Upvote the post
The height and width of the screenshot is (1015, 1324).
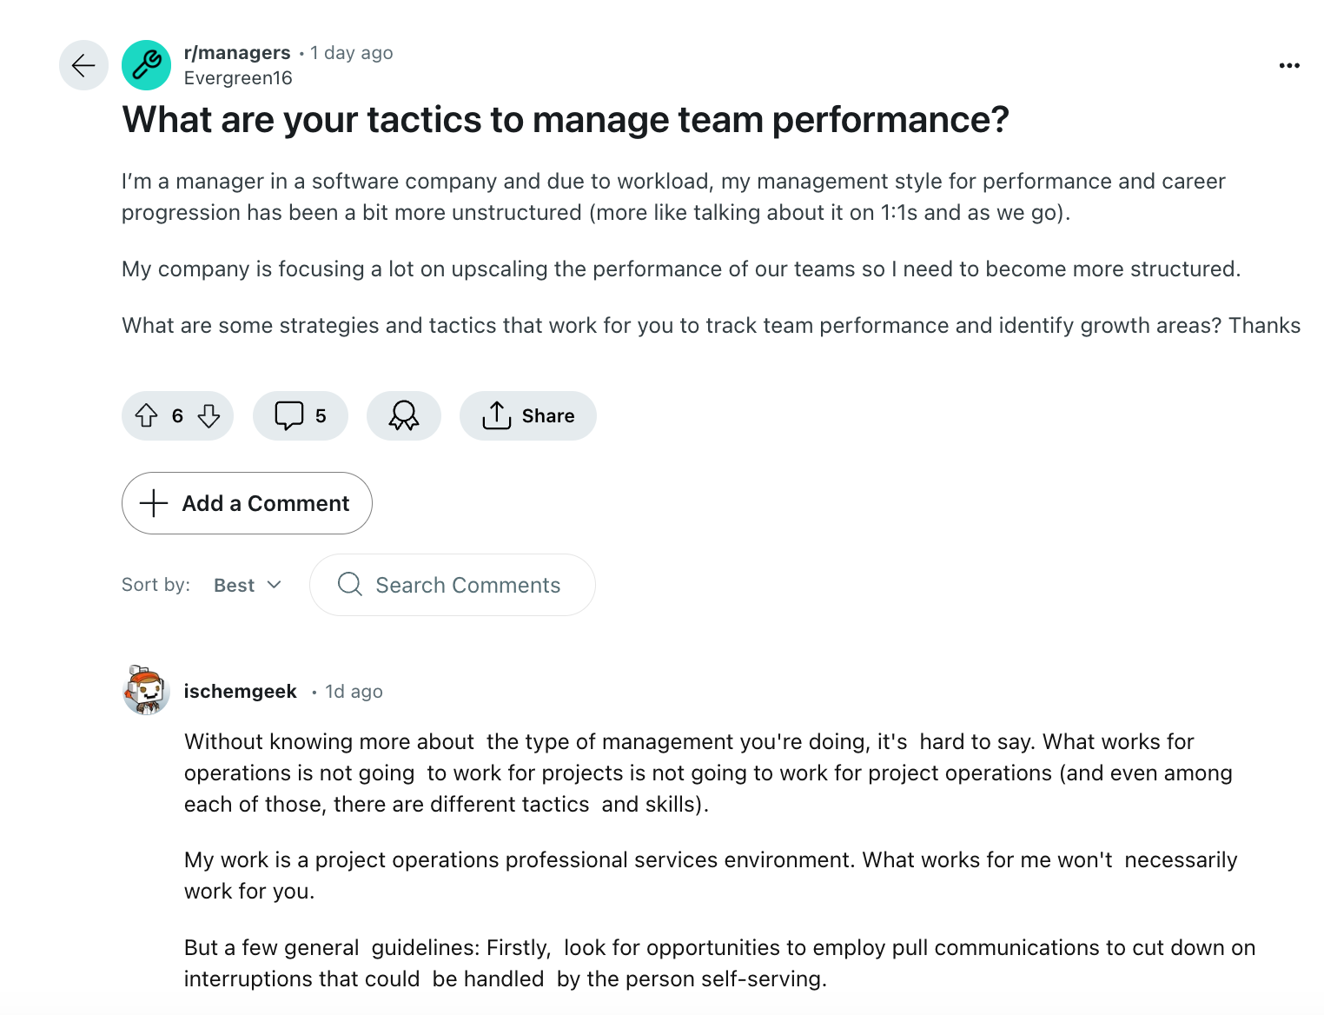click(147, 415)
